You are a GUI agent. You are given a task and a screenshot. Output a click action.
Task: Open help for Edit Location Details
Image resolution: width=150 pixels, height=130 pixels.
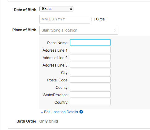(81, 112)
